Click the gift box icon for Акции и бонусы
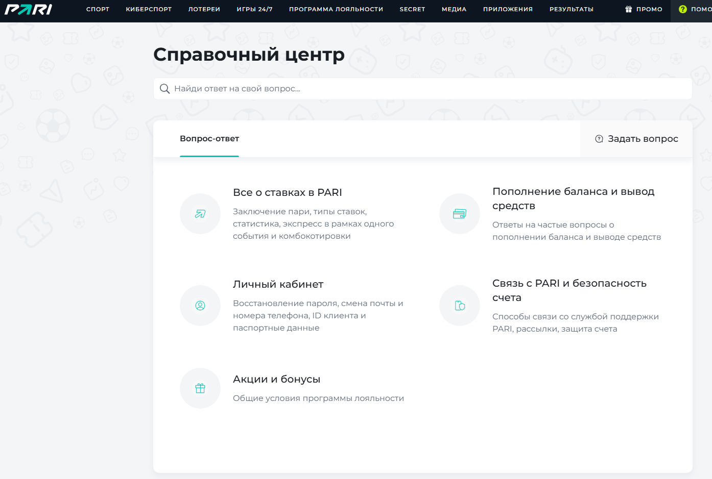This screenshot has width=712, height=479. click(200, 388)
